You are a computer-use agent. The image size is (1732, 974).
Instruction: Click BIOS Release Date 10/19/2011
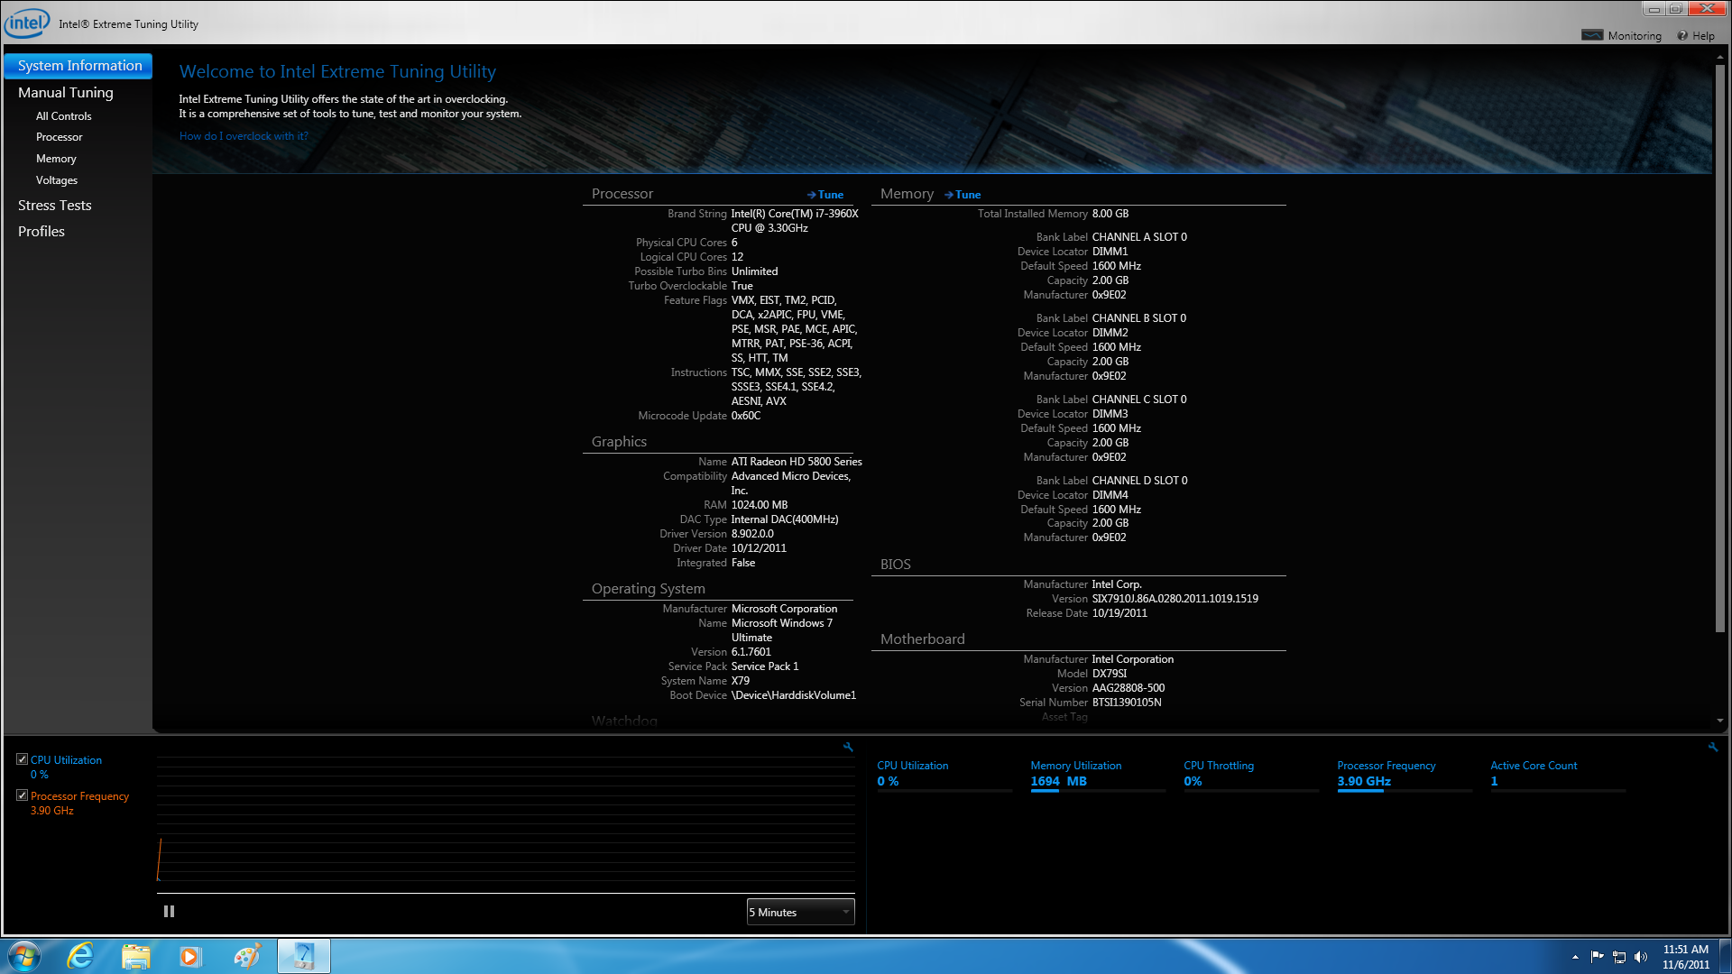point(1119,613)
